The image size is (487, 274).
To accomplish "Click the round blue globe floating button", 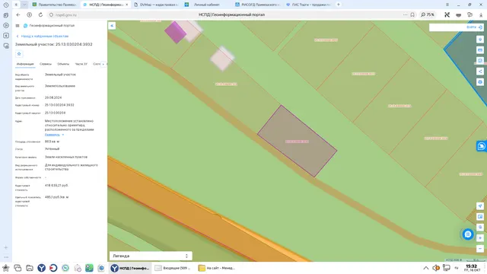I will (x=468, y=234).
